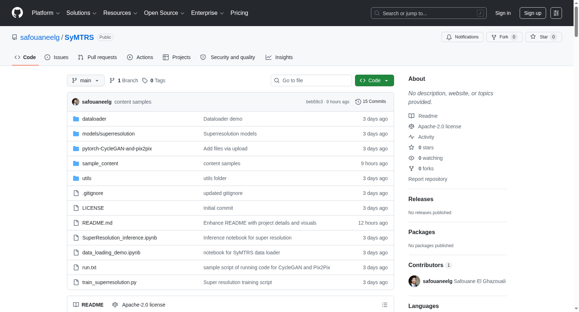Click the GitHub logo icon
579x312 pixels.
point(17,13)
